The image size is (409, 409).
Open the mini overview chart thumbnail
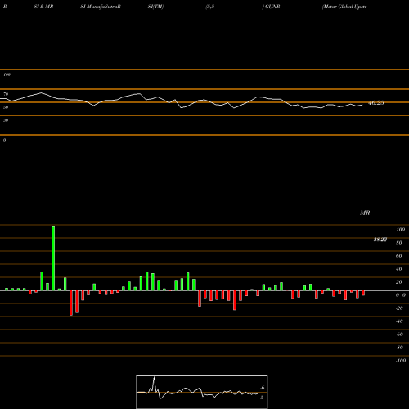point(202,392)
